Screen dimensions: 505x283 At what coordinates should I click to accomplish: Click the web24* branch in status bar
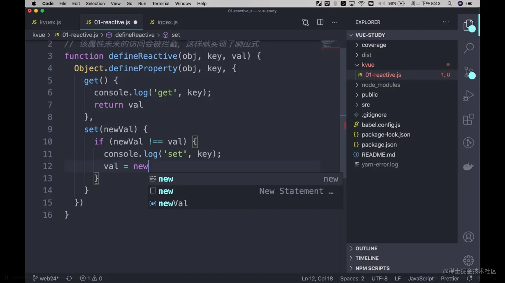[x=45, y=278]
